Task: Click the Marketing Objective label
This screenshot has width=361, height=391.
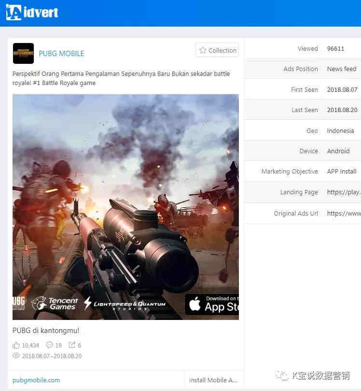Action: point(290,171)
